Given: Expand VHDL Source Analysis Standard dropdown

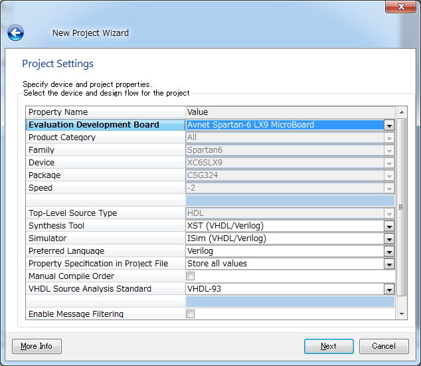Looking at the screenshot, I should 389,289.
